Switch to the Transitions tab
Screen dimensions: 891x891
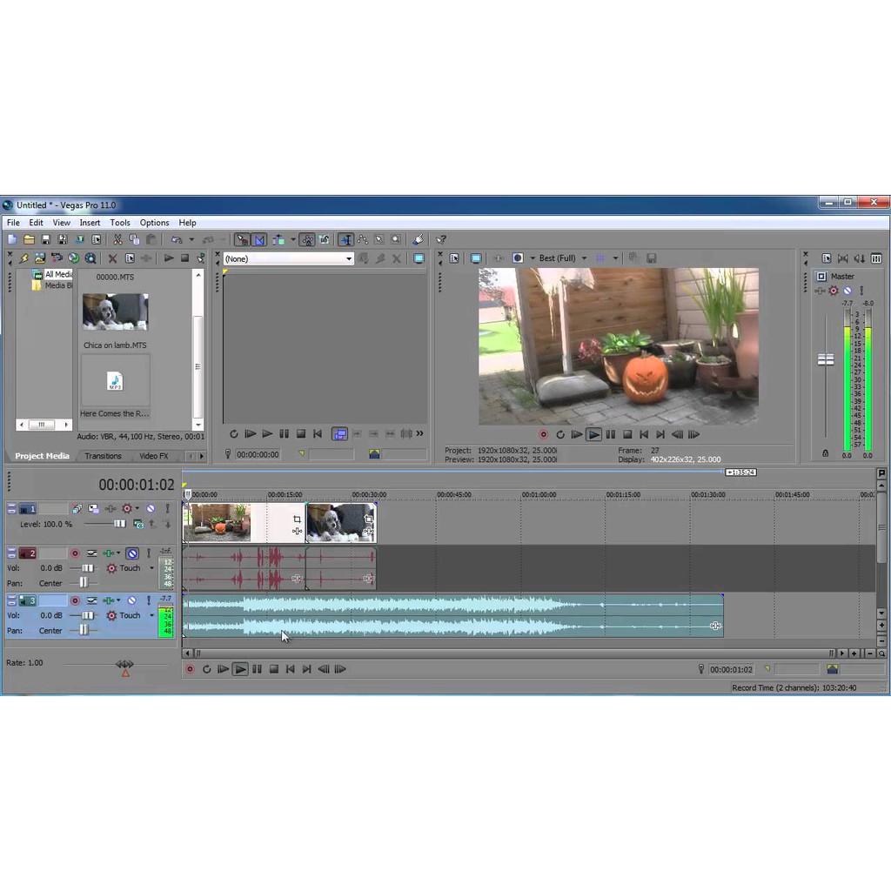[103, 456]
